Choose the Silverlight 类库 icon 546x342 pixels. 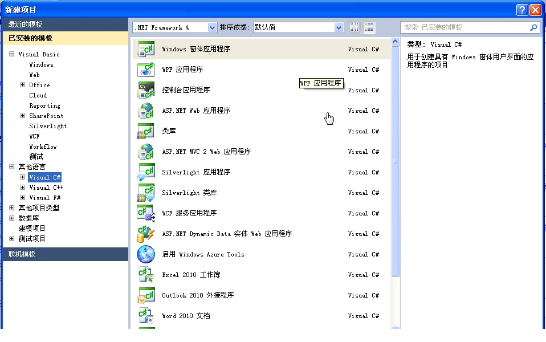click(x=145, y=193)
